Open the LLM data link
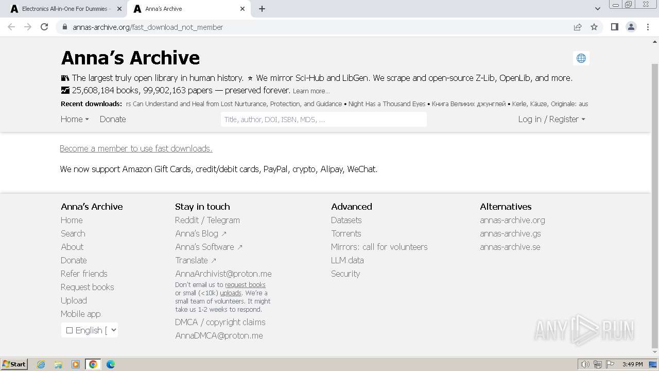Image resolution: width=659 pixels, height=371 pixels. pos(348,260)
